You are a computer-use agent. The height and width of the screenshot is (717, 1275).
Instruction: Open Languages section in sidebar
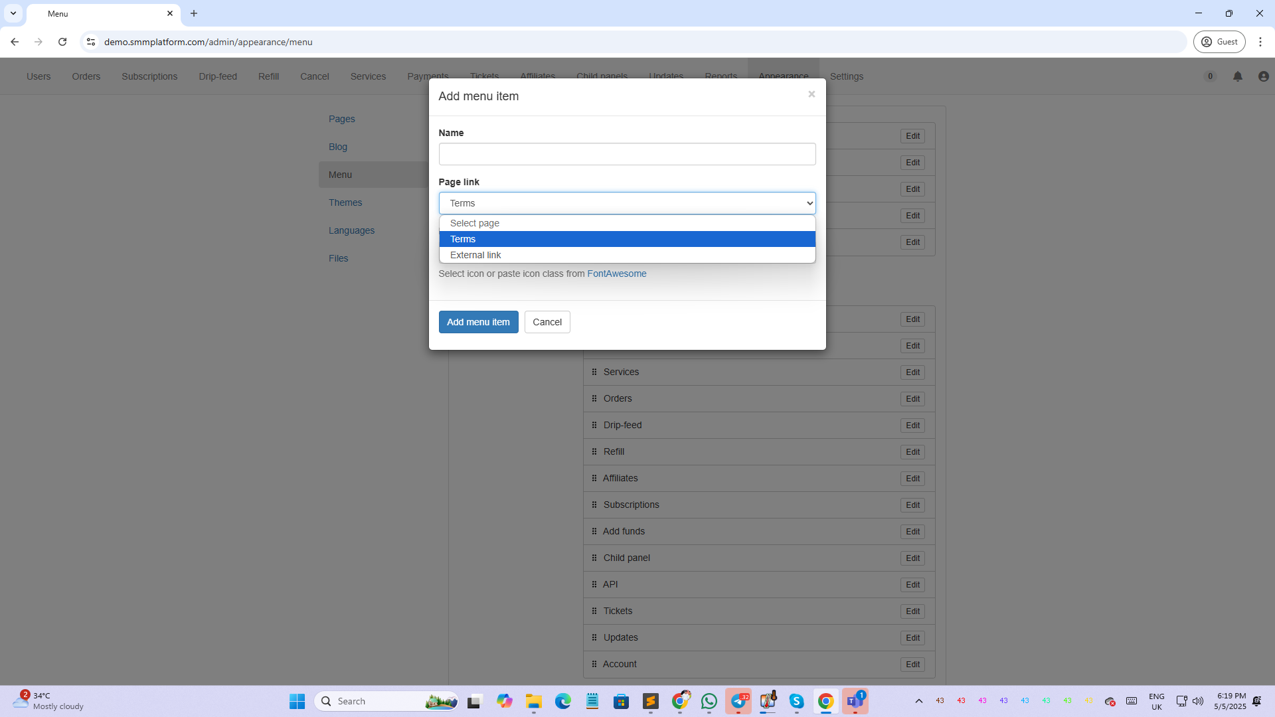(x=351, y=230)
